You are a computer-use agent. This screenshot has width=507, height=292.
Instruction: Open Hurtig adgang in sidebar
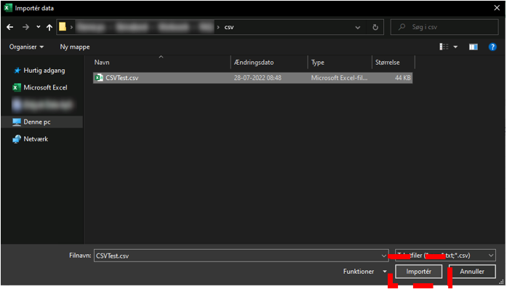pos(44,71)
